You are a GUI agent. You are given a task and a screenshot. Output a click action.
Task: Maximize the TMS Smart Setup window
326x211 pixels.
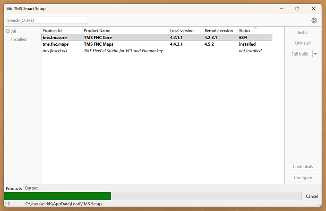(297, 8)
